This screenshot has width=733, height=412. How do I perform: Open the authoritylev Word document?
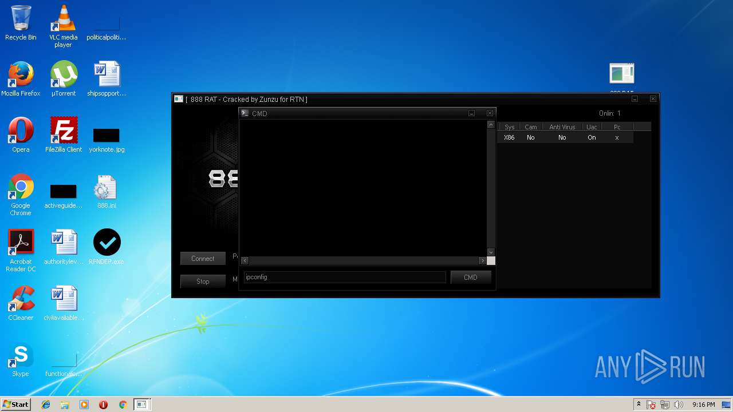[x=64, y=247]
